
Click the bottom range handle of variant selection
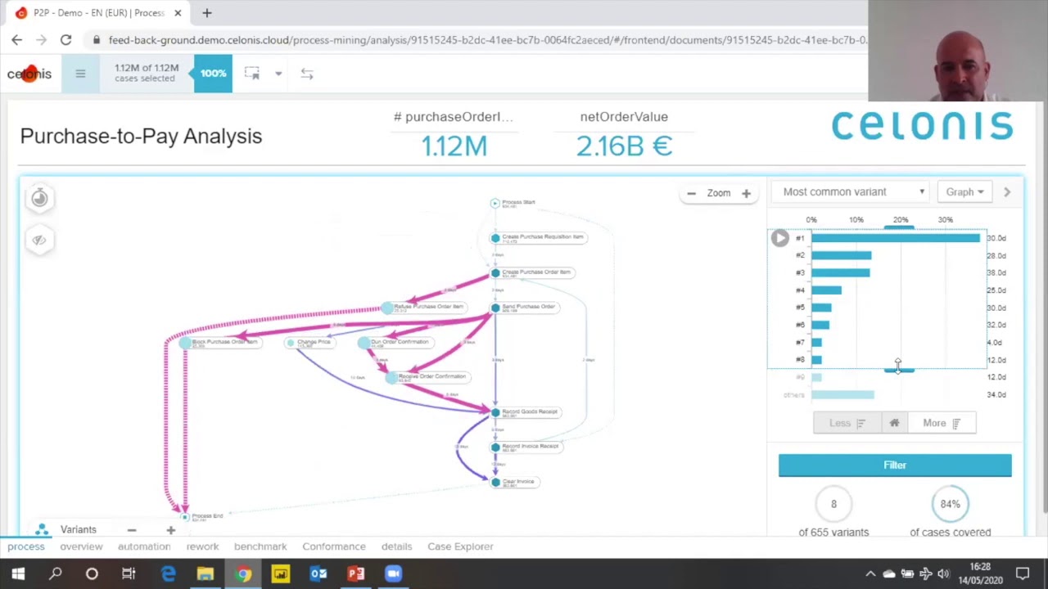[x=899, y=370]
